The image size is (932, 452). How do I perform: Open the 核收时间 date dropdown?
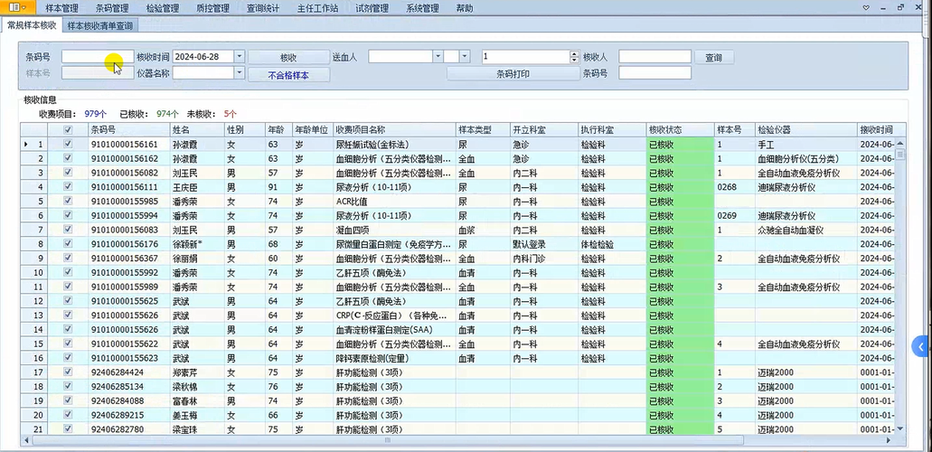[239, 56]
